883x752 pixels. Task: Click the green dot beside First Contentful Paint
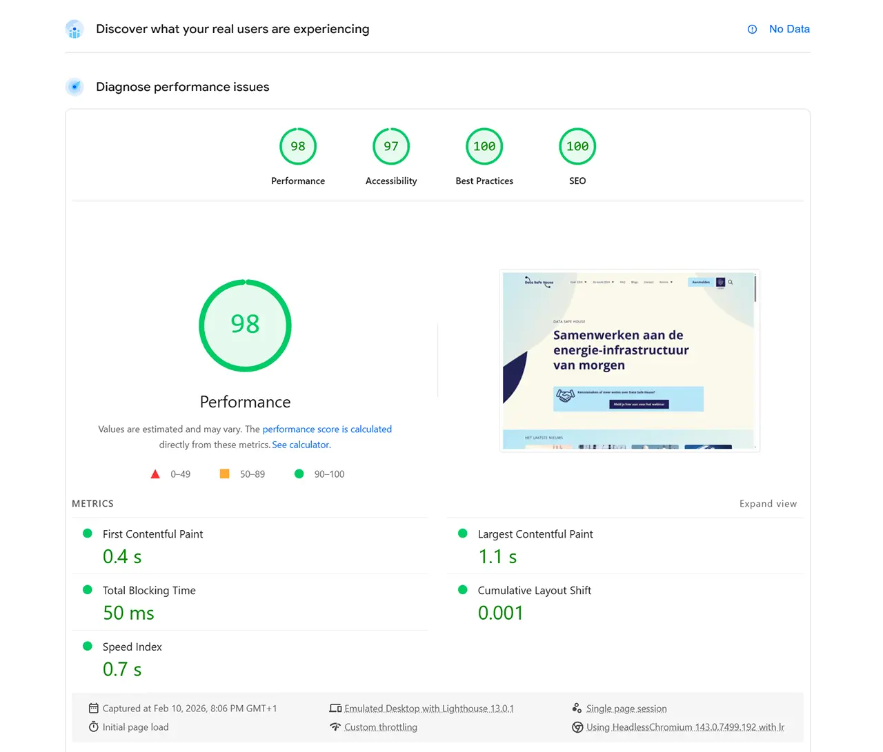(87, 533)
